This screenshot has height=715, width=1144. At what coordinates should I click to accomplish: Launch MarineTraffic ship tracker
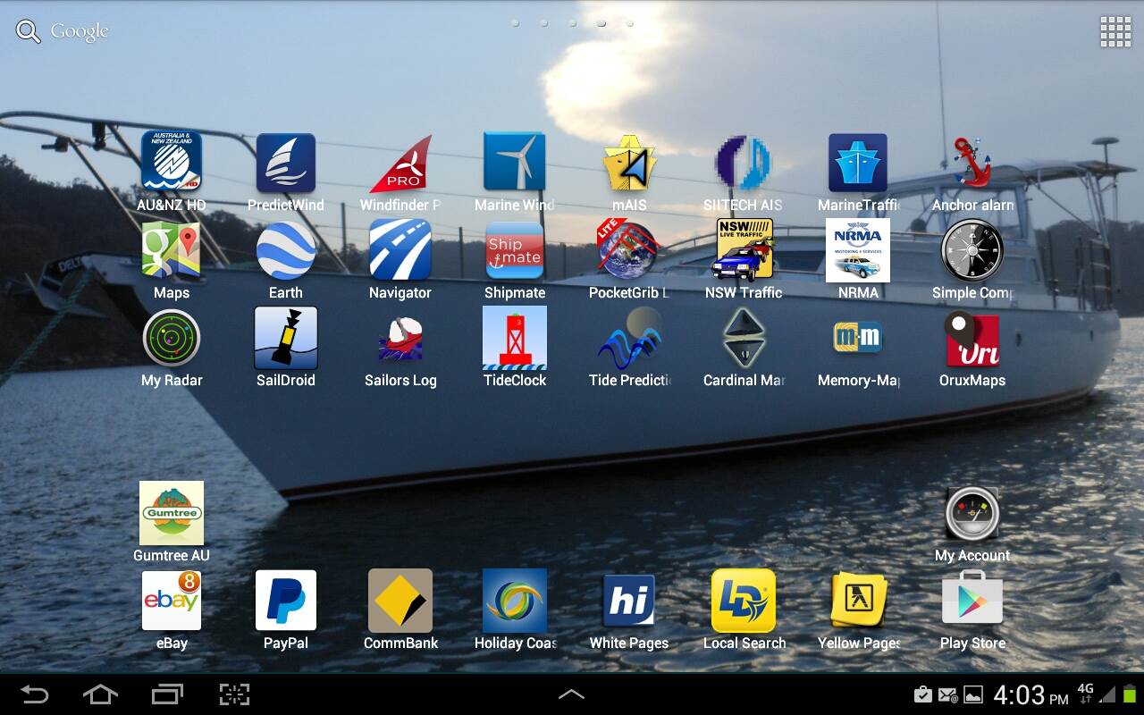pyautogui.click(x=857, y=164)
